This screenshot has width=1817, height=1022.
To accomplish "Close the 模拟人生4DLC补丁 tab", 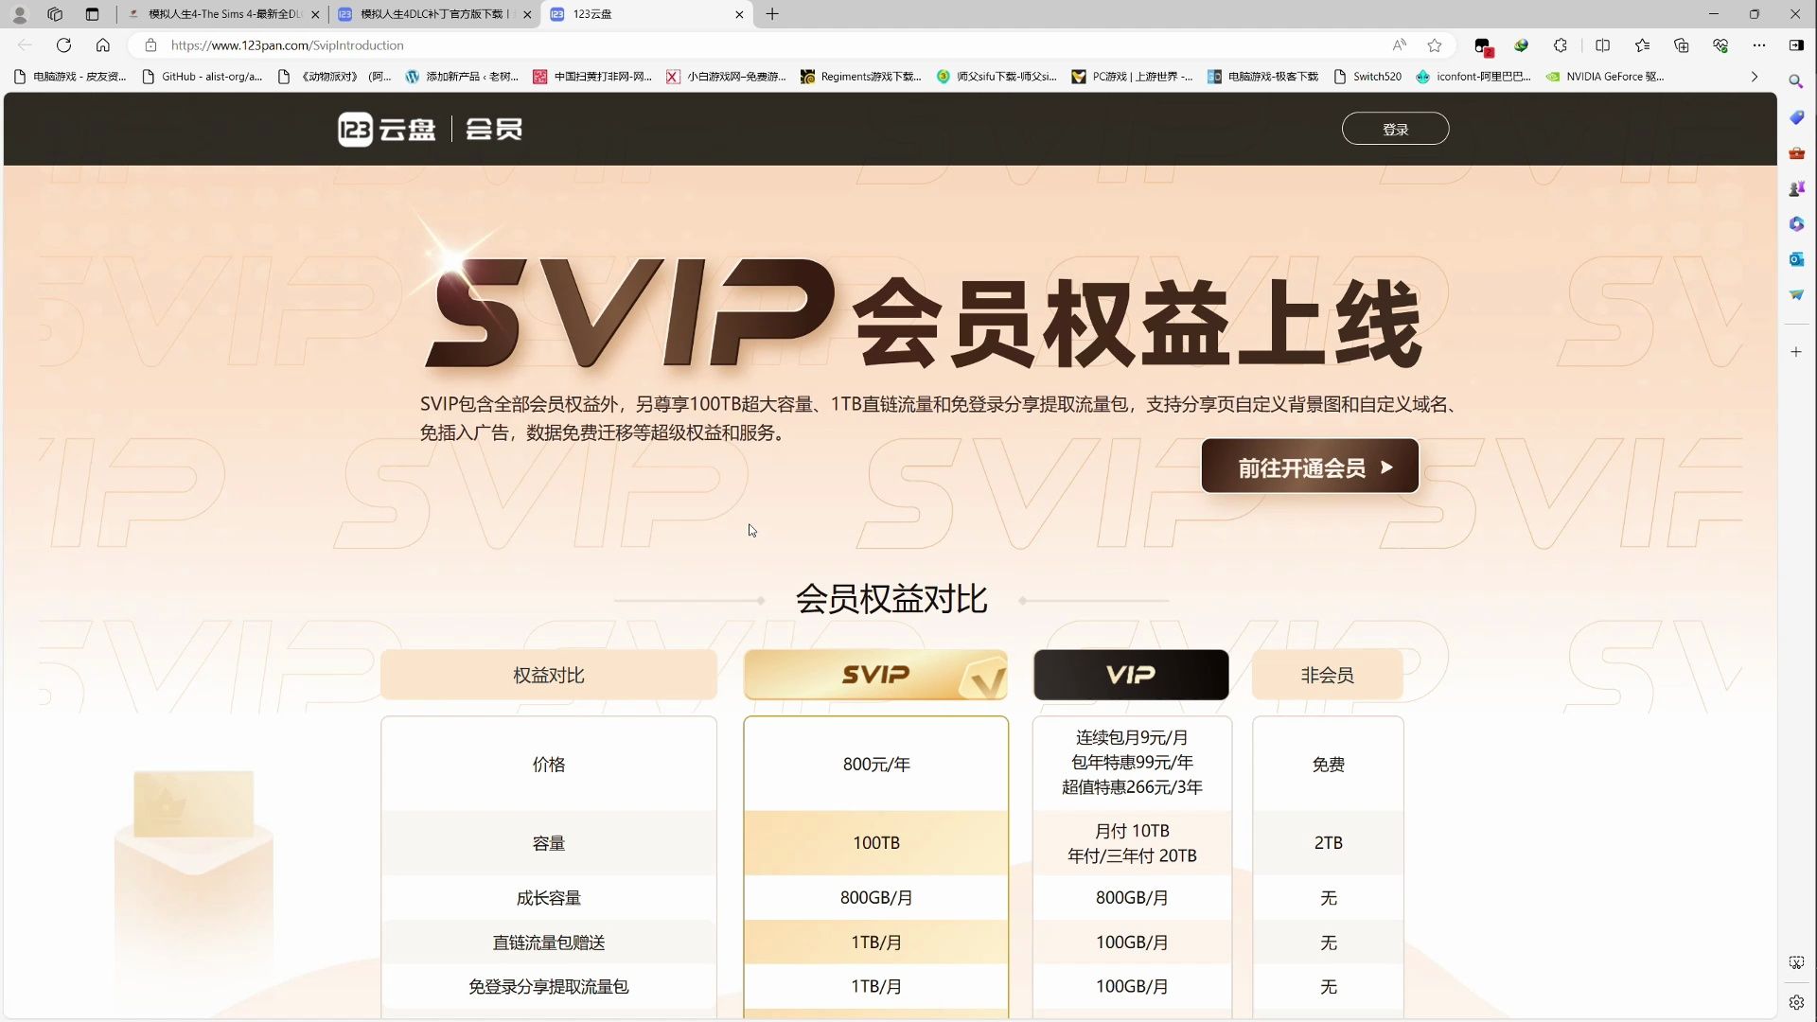I will coord(527,14).
